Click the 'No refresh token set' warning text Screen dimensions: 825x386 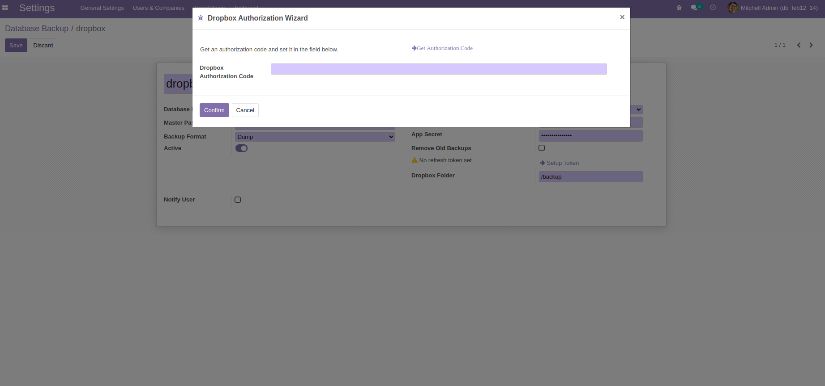(445, 160)
